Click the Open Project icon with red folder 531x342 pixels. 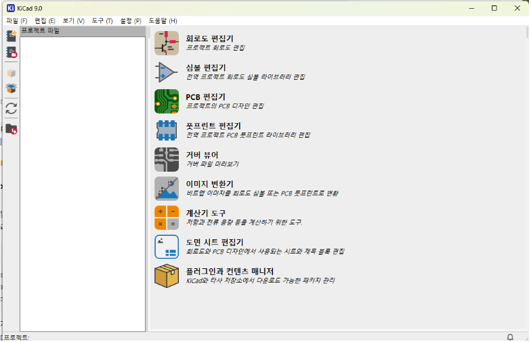(x=11, y=53)
